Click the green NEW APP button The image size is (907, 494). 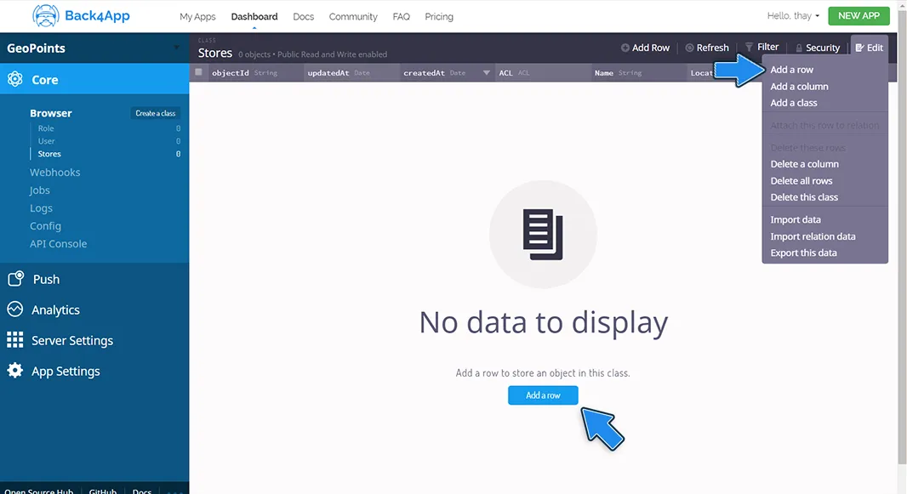click(859, 15)
